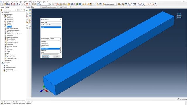Select Jobs under Analysis
Viewport: 187px width, 105px height.
coord(6,66)
